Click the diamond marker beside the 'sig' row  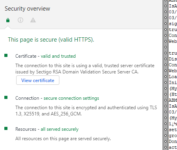click(x=166, y=24)
